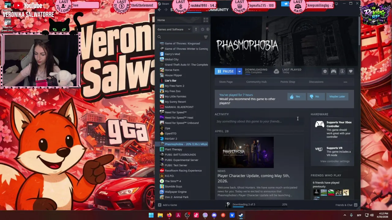Click View controller settings link

[335, 161]
